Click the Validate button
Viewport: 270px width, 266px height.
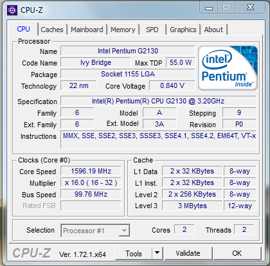(x=188, y=253)
